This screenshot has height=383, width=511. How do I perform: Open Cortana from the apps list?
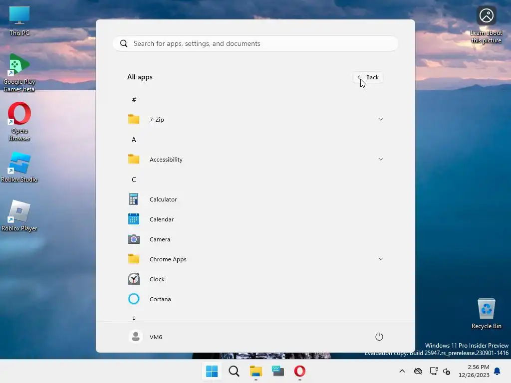(x=255, y=299)
